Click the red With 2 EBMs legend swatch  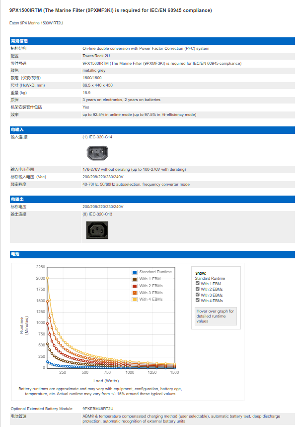135,286
